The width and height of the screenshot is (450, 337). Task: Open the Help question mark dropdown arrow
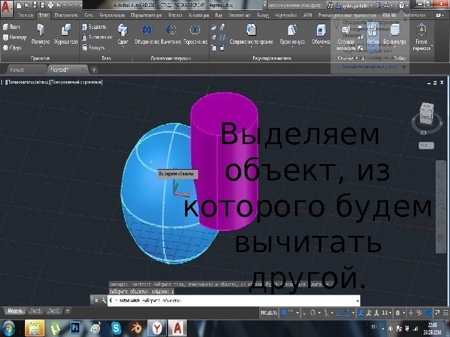pyautogui.click(x=407, y=5)
